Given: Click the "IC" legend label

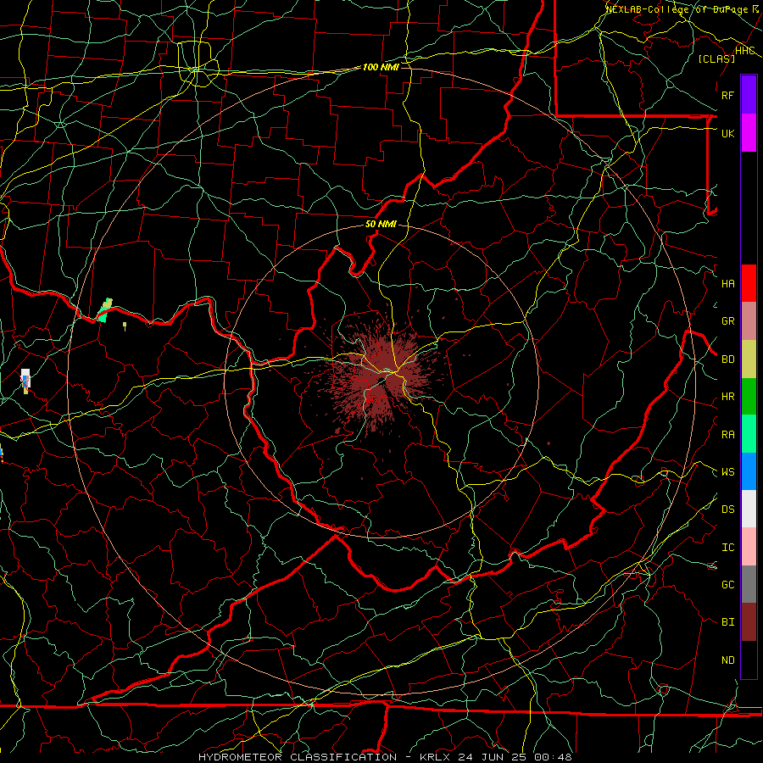Looking at the screenshot, I should pos(727,548).
